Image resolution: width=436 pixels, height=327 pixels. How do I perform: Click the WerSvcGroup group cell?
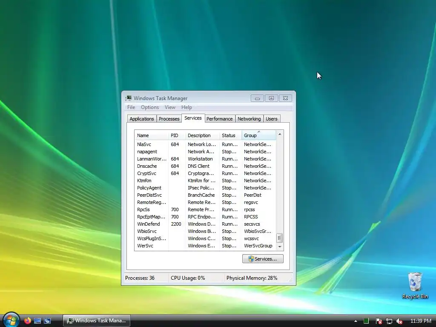point(258,246)
